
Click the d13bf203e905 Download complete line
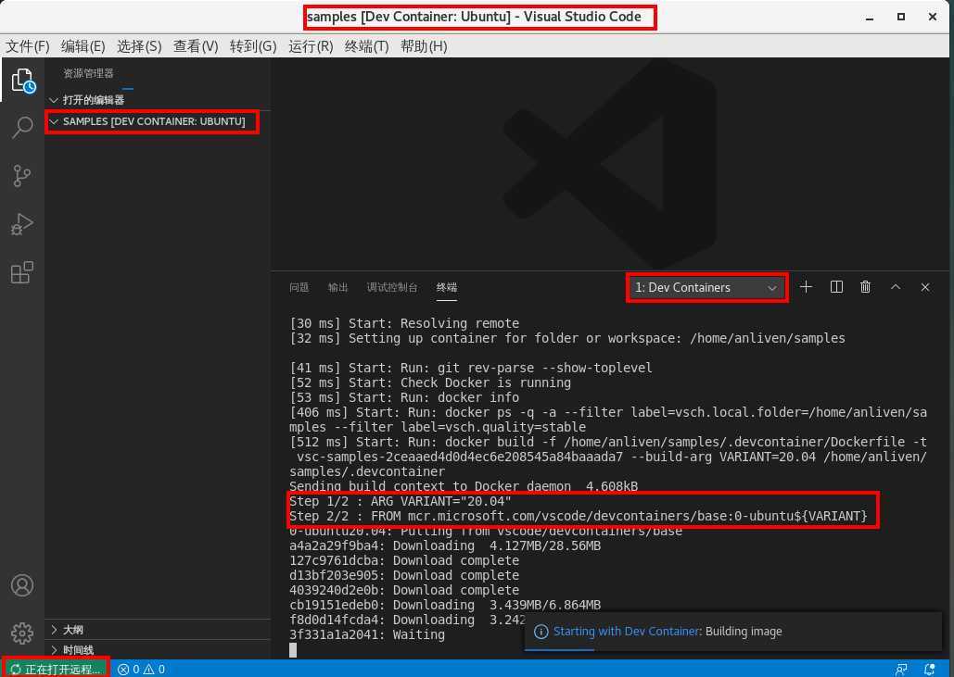coord(404,575)
